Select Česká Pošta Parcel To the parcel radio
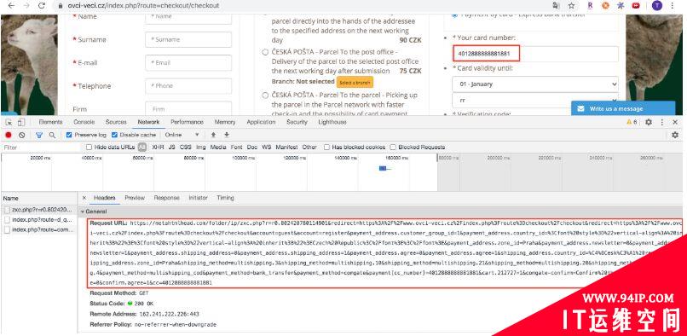 [265, 96]
